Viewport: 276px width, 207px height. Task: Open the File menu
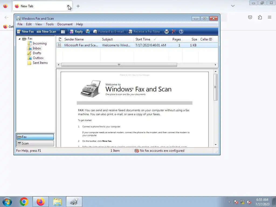20,24
